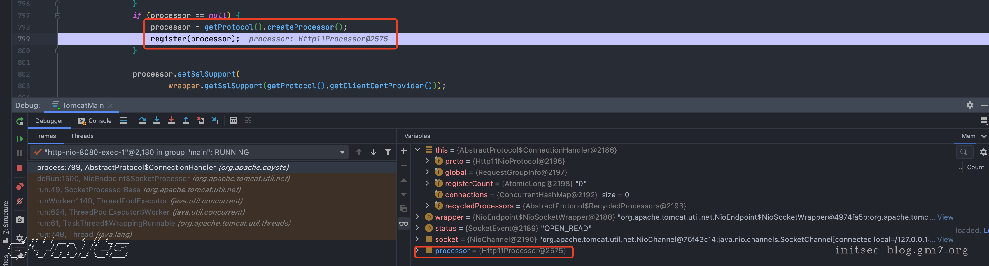Expand the recycledProcessors field
The width and height of the screenshot is (989, 266).
tap(427, 206)
